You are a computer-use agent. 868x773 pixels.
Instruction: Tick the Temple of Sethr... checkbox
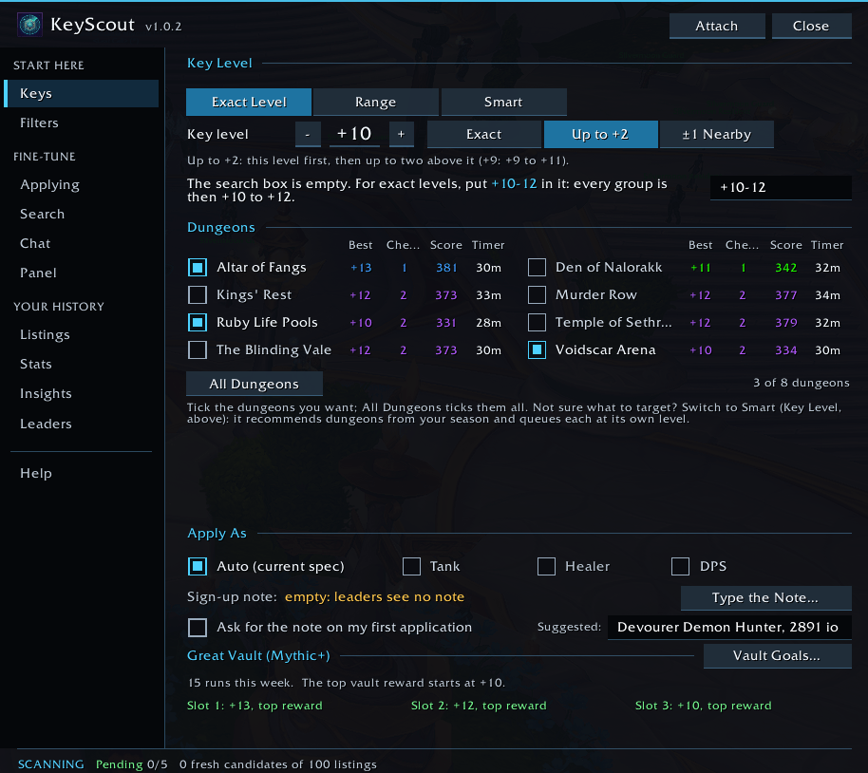tap(537, 322)
